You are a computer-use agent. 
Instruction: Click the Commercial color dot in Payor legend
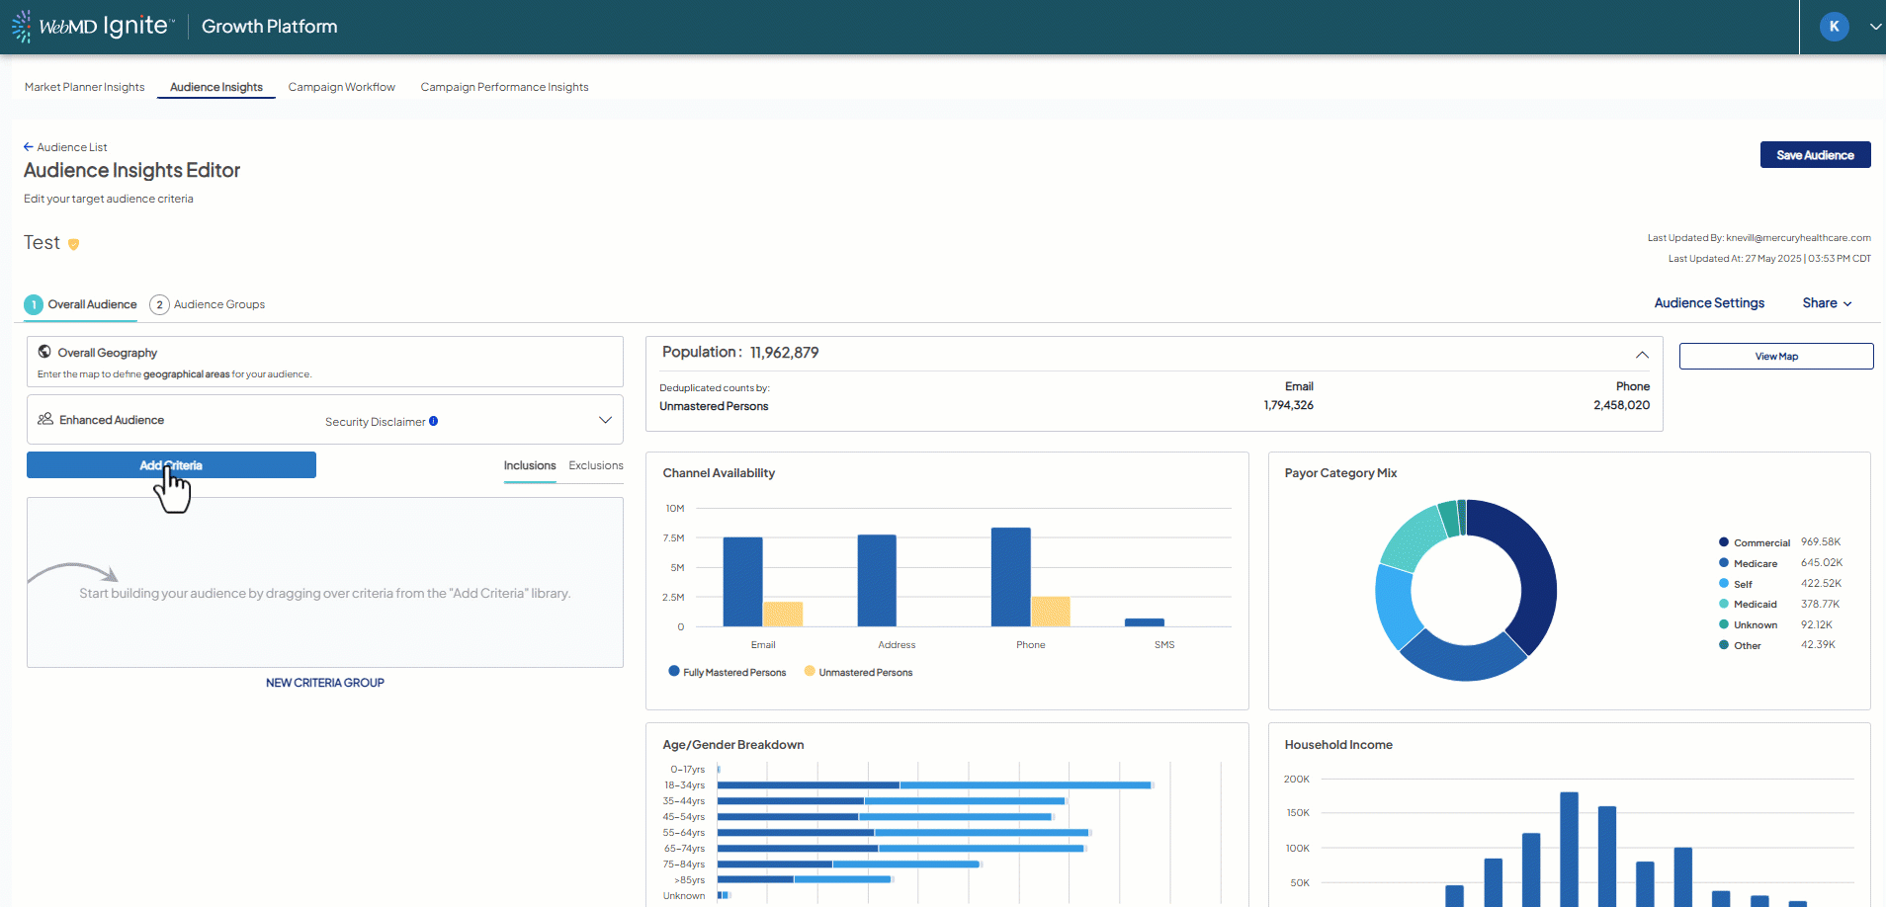(1723, 542)
